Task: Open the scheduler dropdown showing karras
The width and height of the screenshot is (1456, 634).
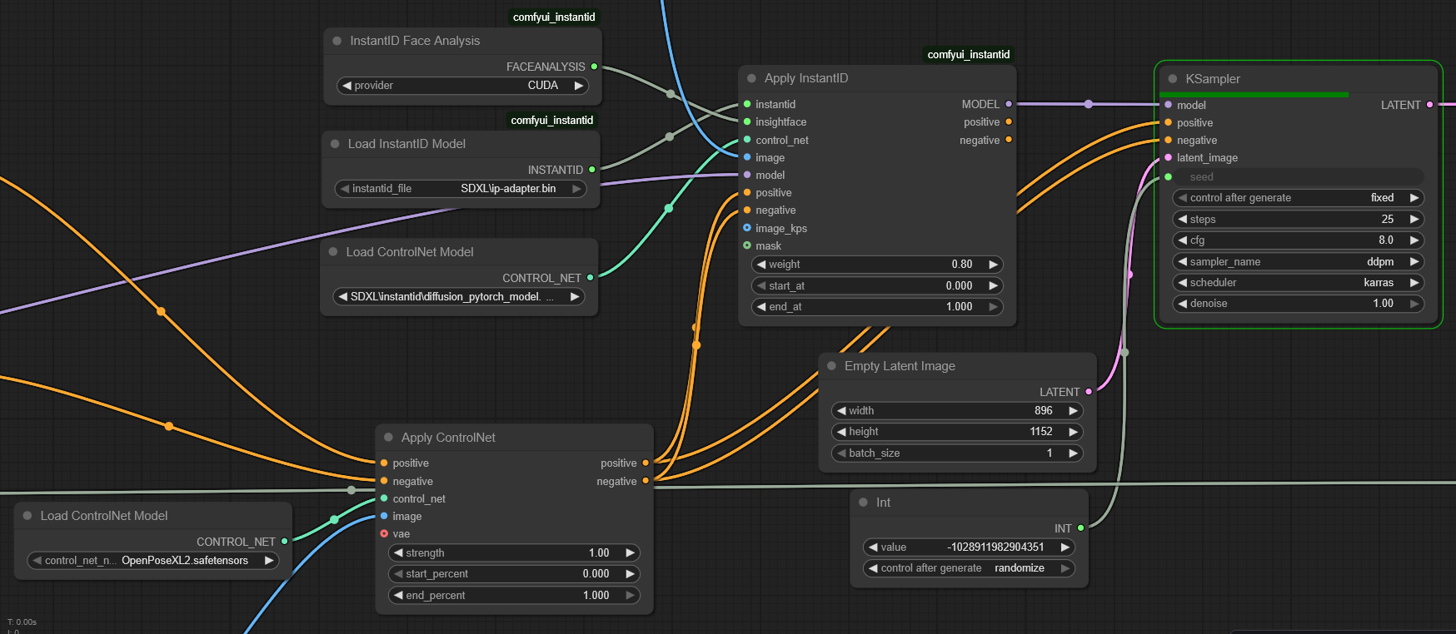Action: click(1298, 283)
